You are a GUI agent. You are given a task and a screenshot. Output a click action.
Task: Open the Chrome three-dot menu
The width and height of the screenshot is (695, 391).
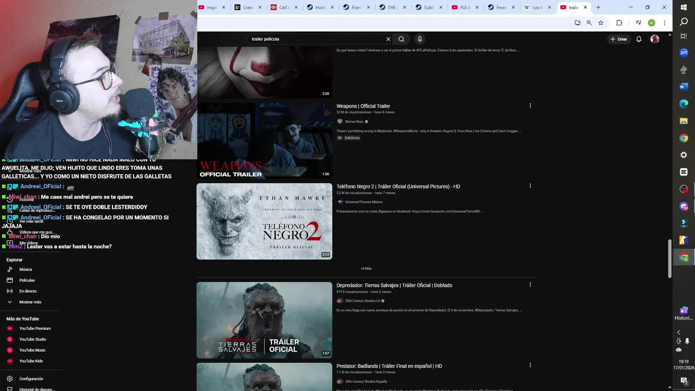point(665,23)
